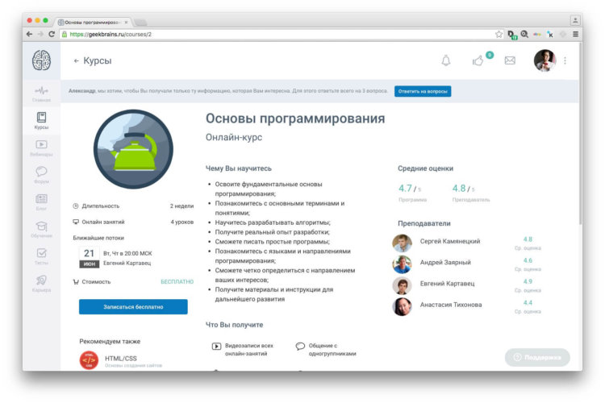Click the Chrome user profile icon

575,20
